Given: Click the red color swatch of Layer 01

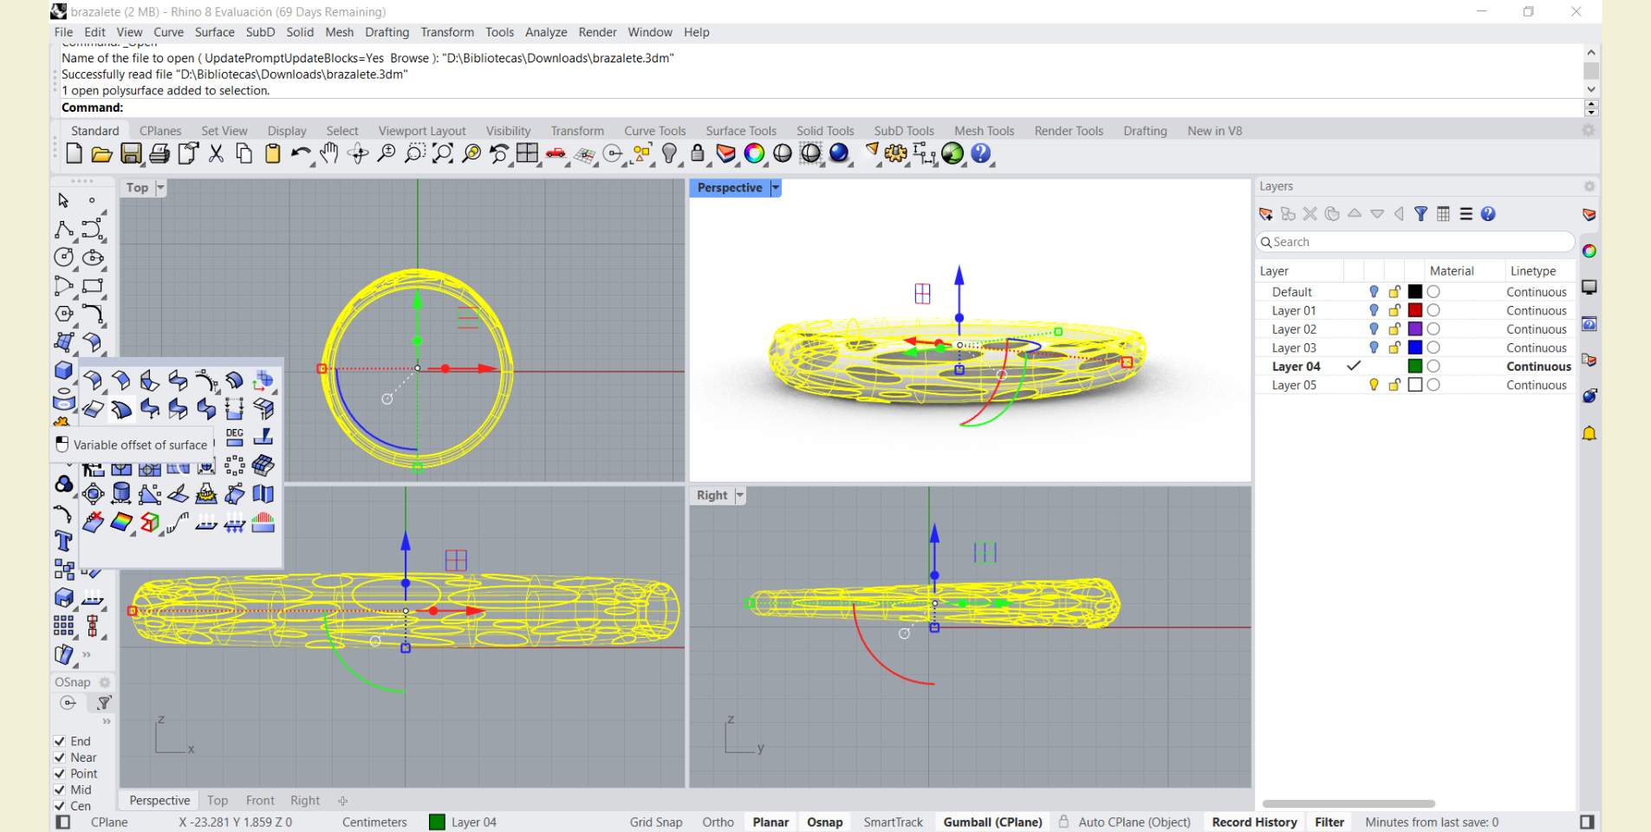Looking at the screenshot, I should [x=1415, y=310].
